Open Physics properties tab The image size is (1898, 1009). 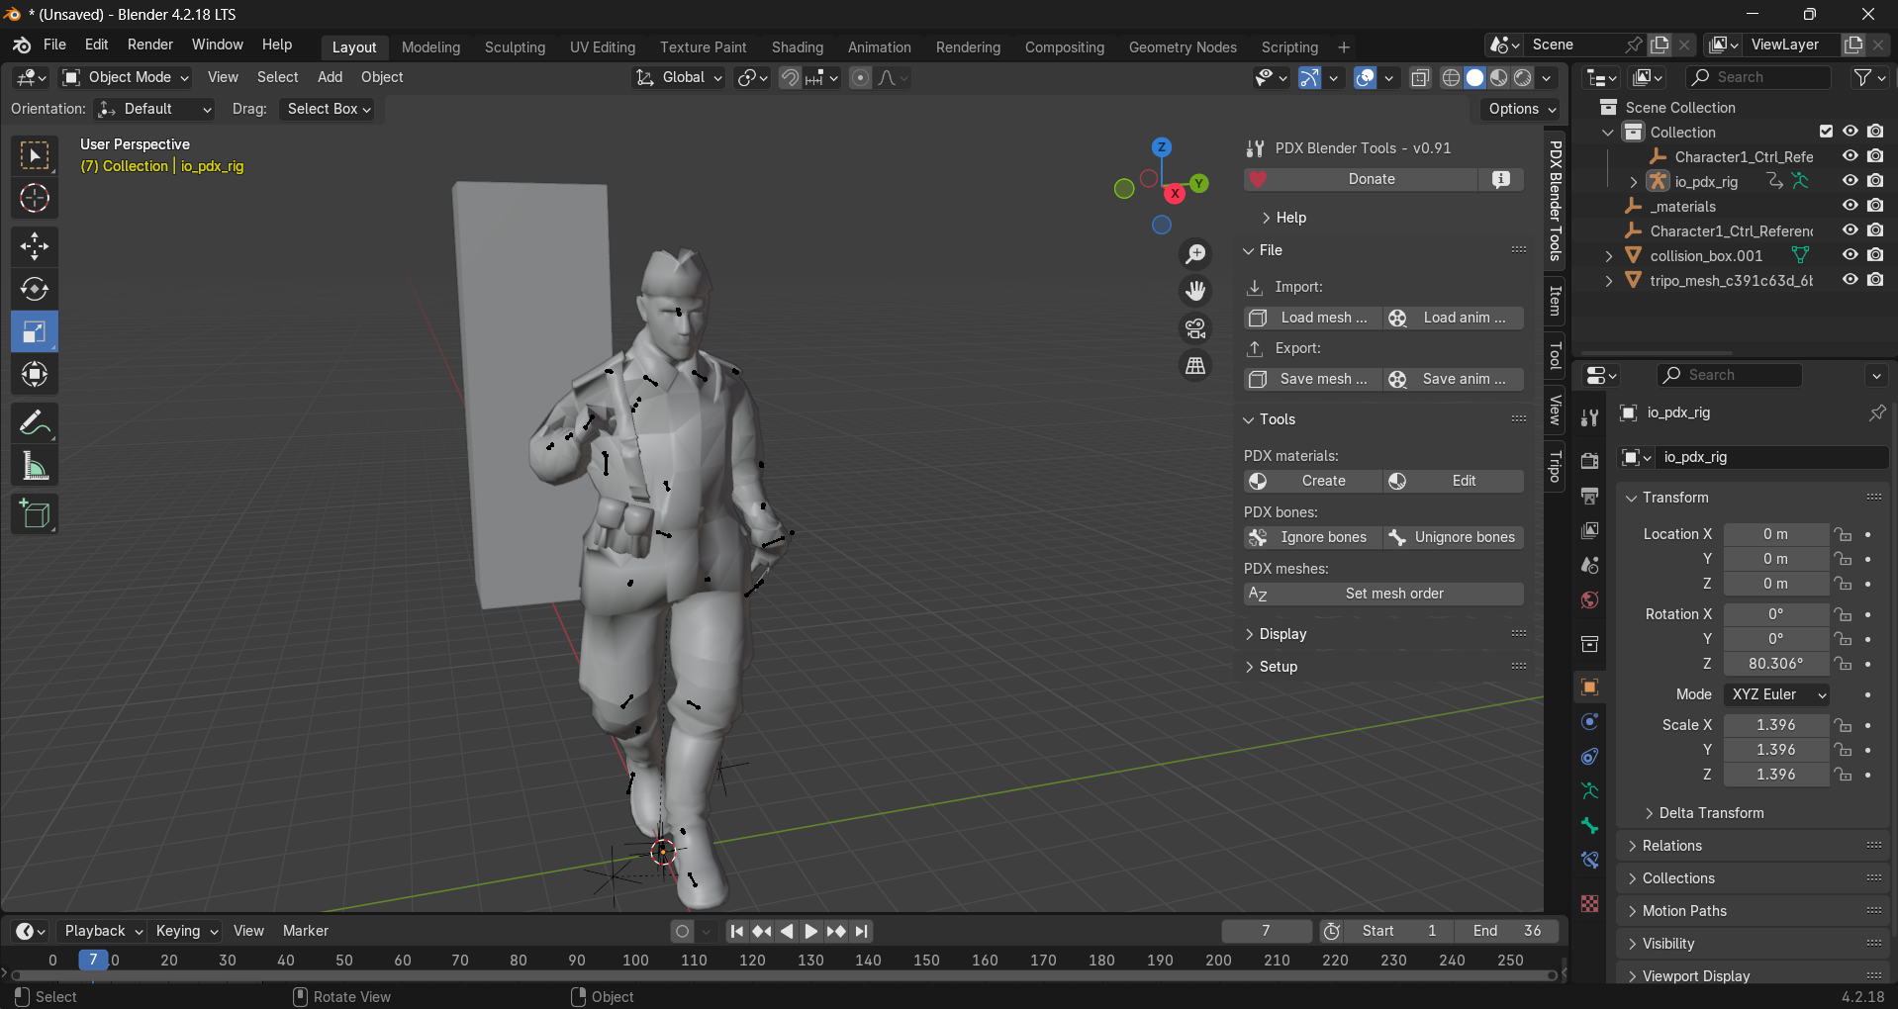[1589, 722]
